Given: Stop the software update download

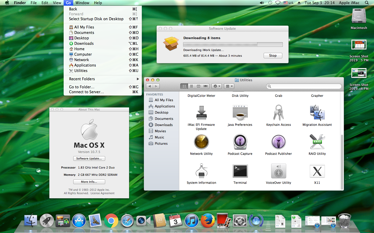Looking at the screenshot, I should (x=273, y=56).
